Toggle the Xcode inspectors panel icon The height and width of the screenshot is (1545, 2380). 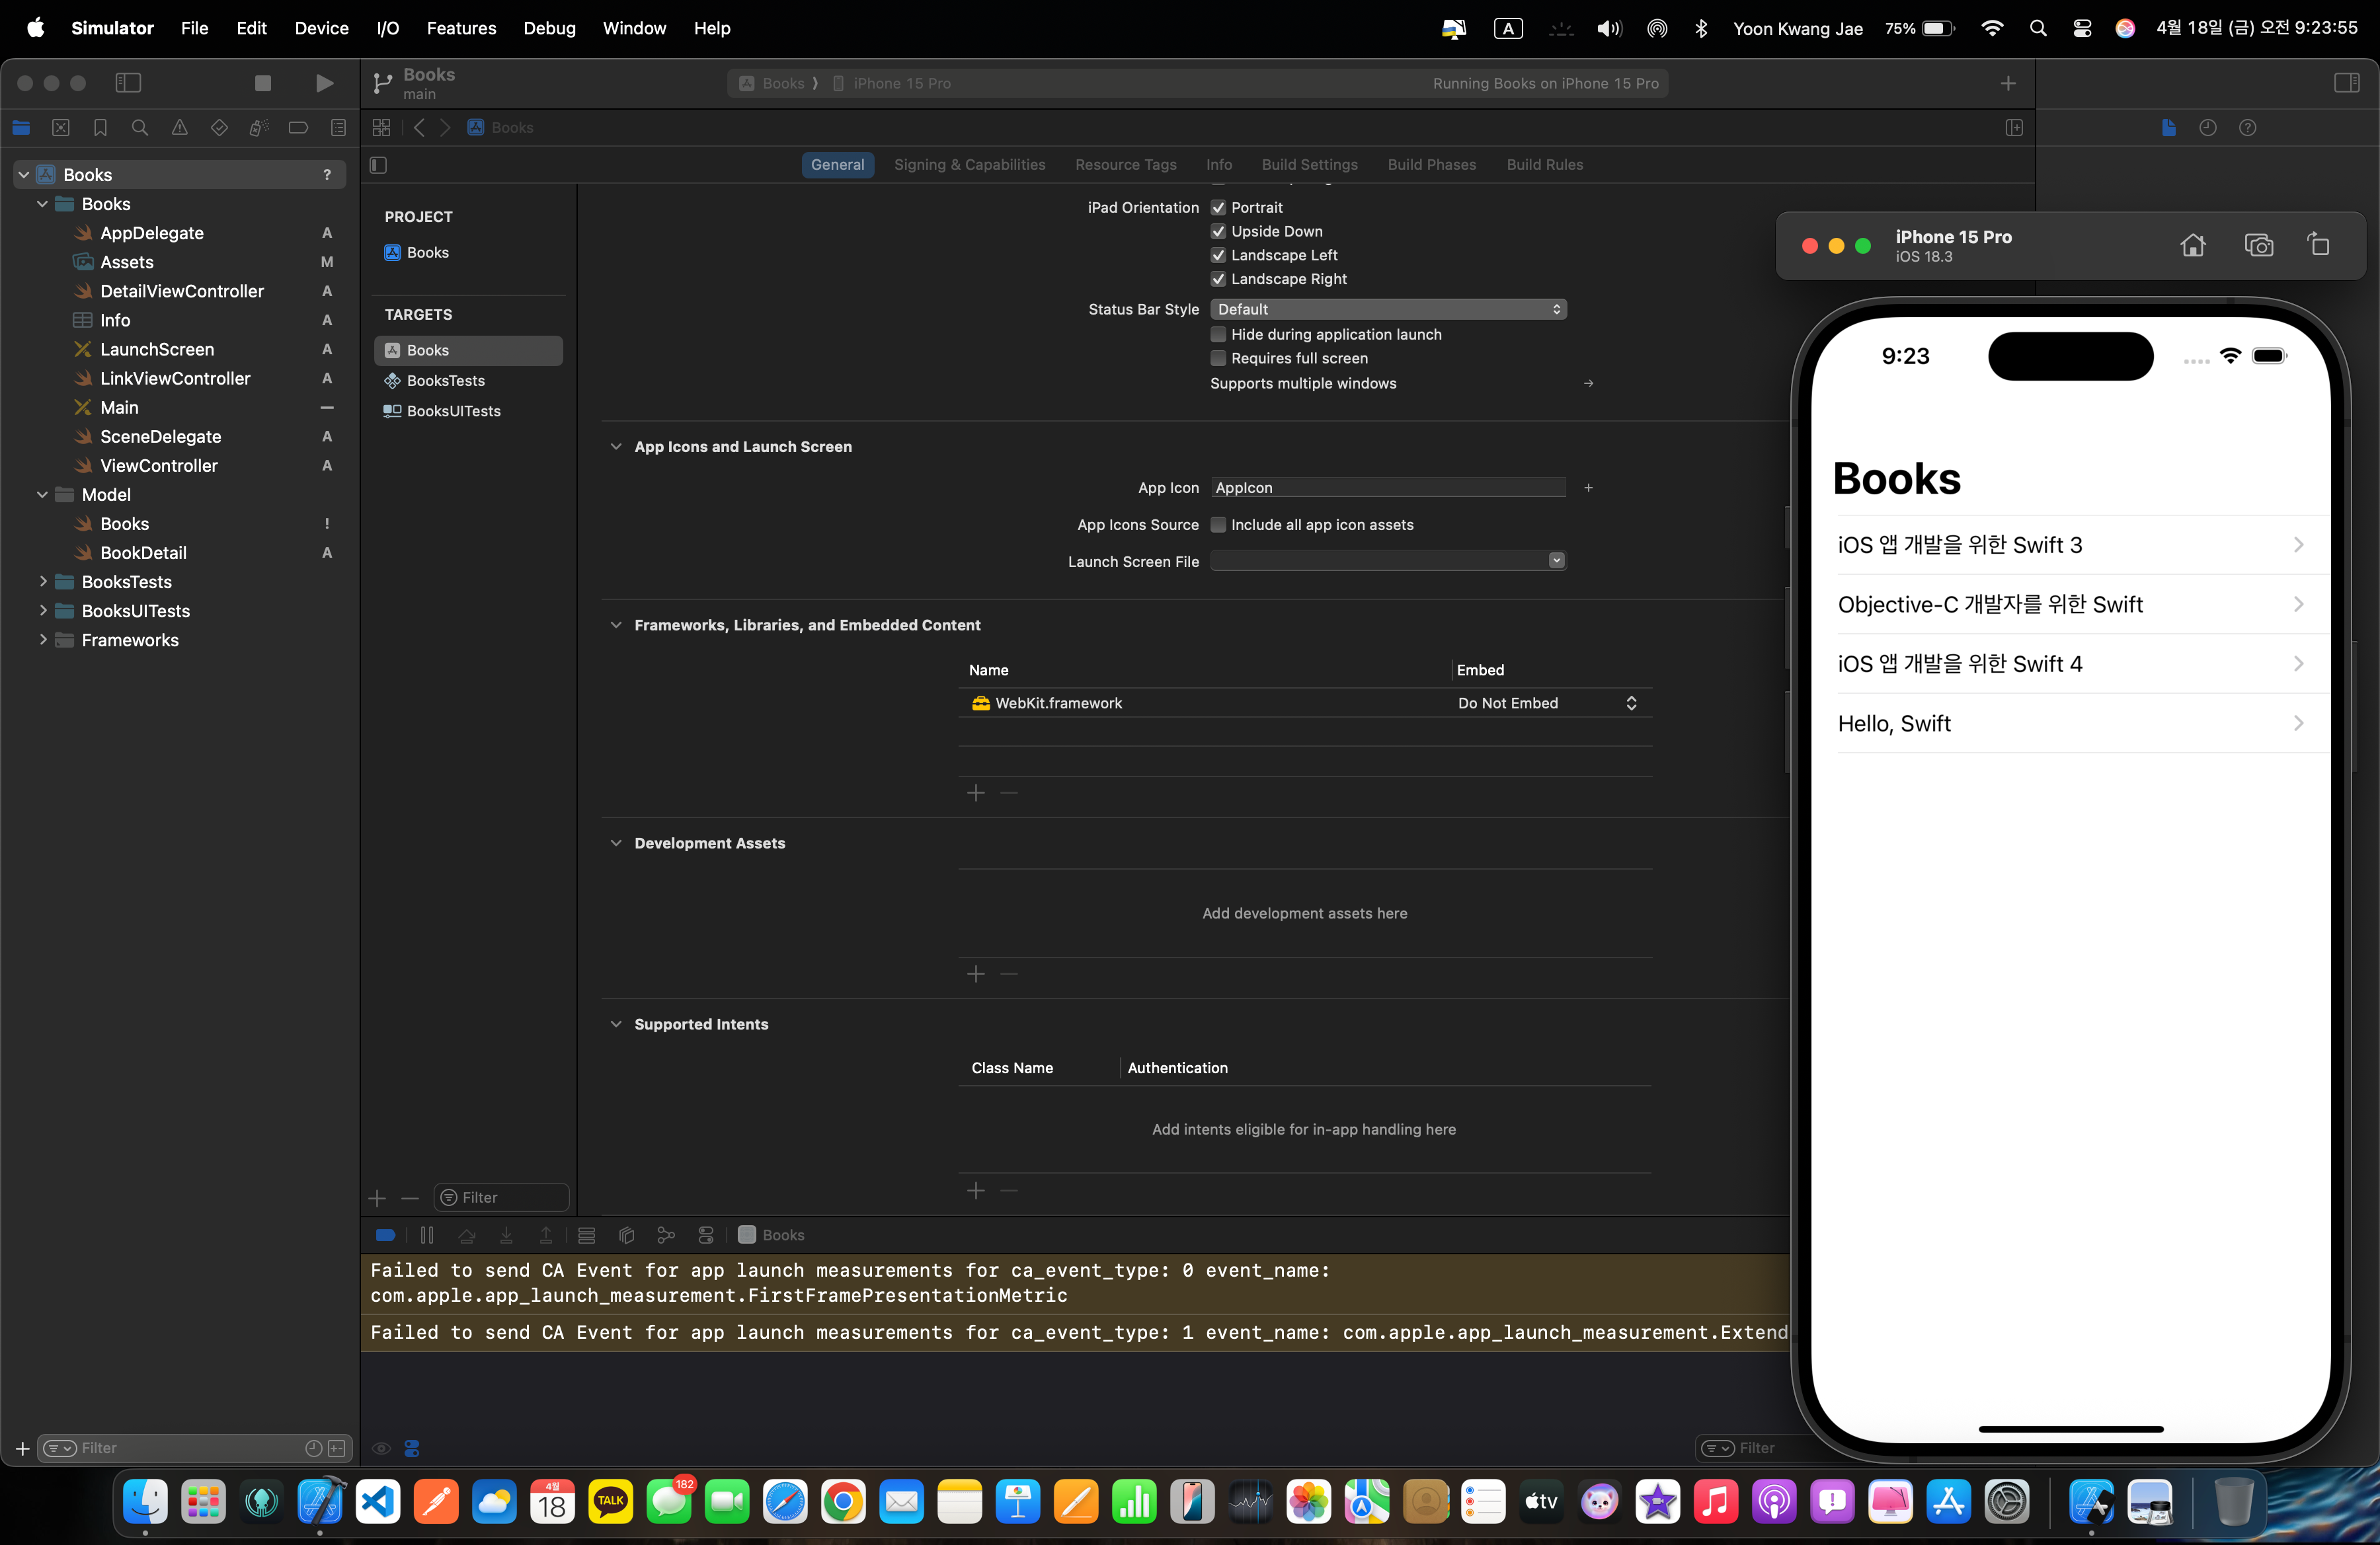click(x=2347, y=83)
